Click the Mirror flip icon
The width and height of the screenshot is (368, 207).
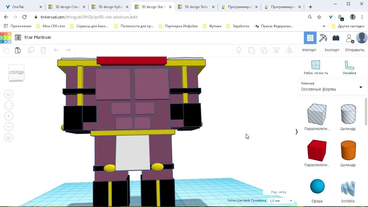coord(289,50)
